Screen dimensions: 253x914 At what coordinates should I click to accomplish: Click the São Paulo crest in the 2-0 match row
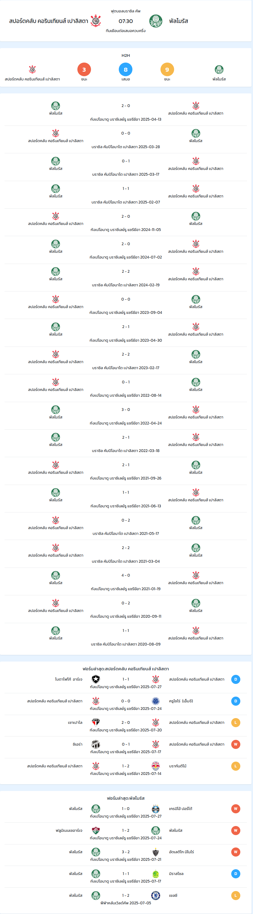point(96,722)
